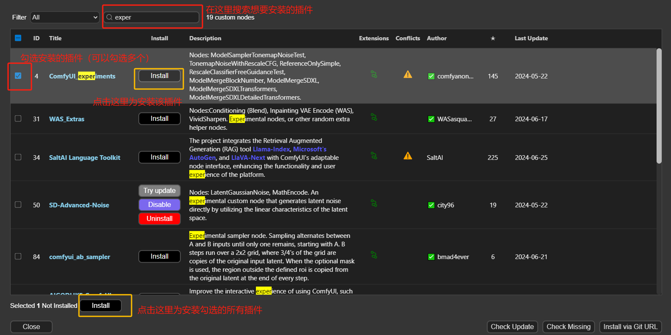Open the Llama-Index link in description

pos(271,149)
